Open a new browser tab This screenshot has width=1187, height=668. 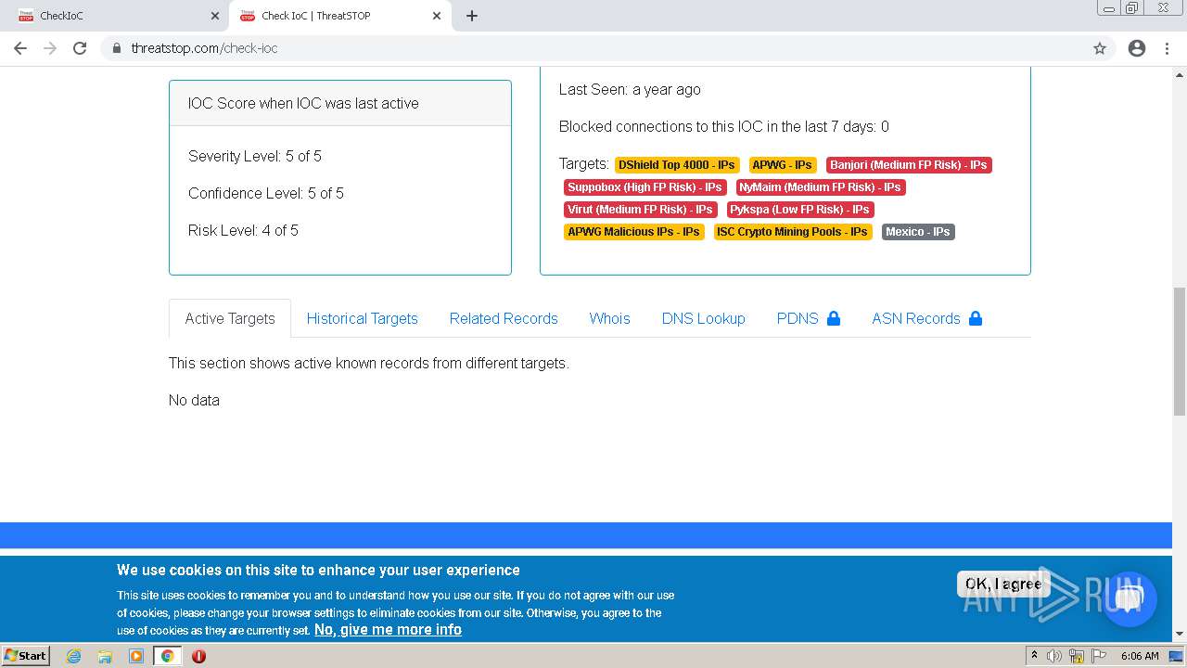click(472, 16)
